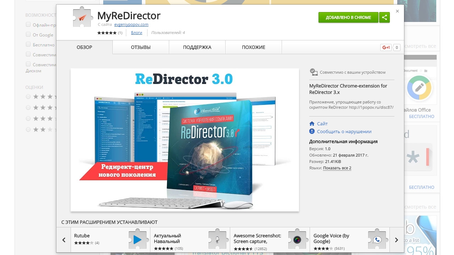This screenshot has width=454, height=255.
Task: Click the Google Voice phone icon
Action: pyautogui.click(x=377, y=240)
